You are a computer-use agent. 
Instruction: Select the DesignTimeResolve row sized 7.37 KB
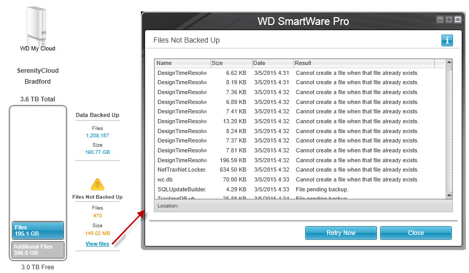coord(300,140)
